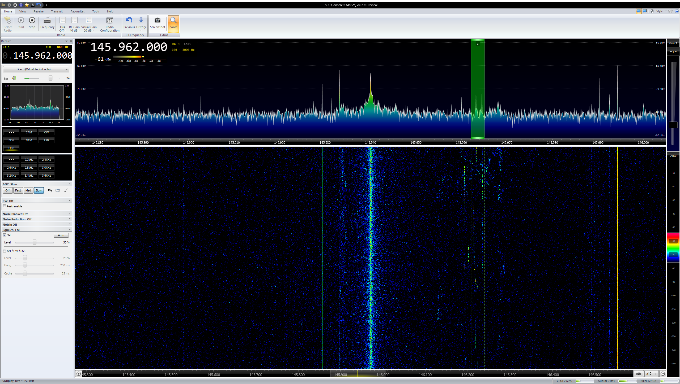Select the NFM mode button
680x384 pixels.
coord(29,140)
